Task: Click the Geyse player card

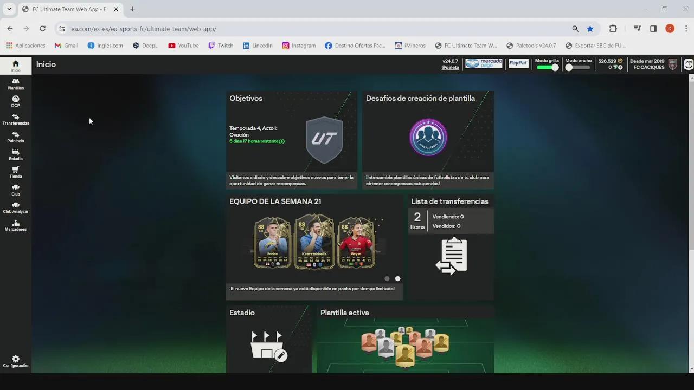Action: tap(356, 243)
